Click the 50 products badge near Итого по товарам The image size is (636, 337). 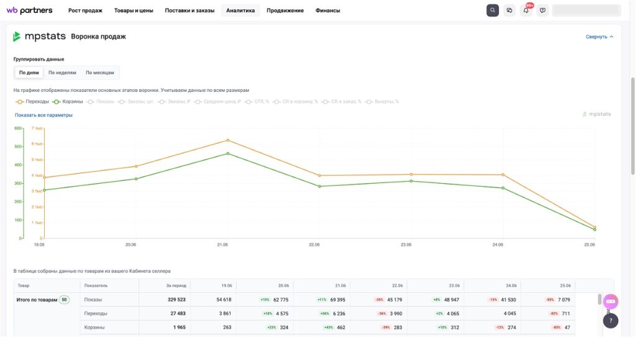pos(64,300)
